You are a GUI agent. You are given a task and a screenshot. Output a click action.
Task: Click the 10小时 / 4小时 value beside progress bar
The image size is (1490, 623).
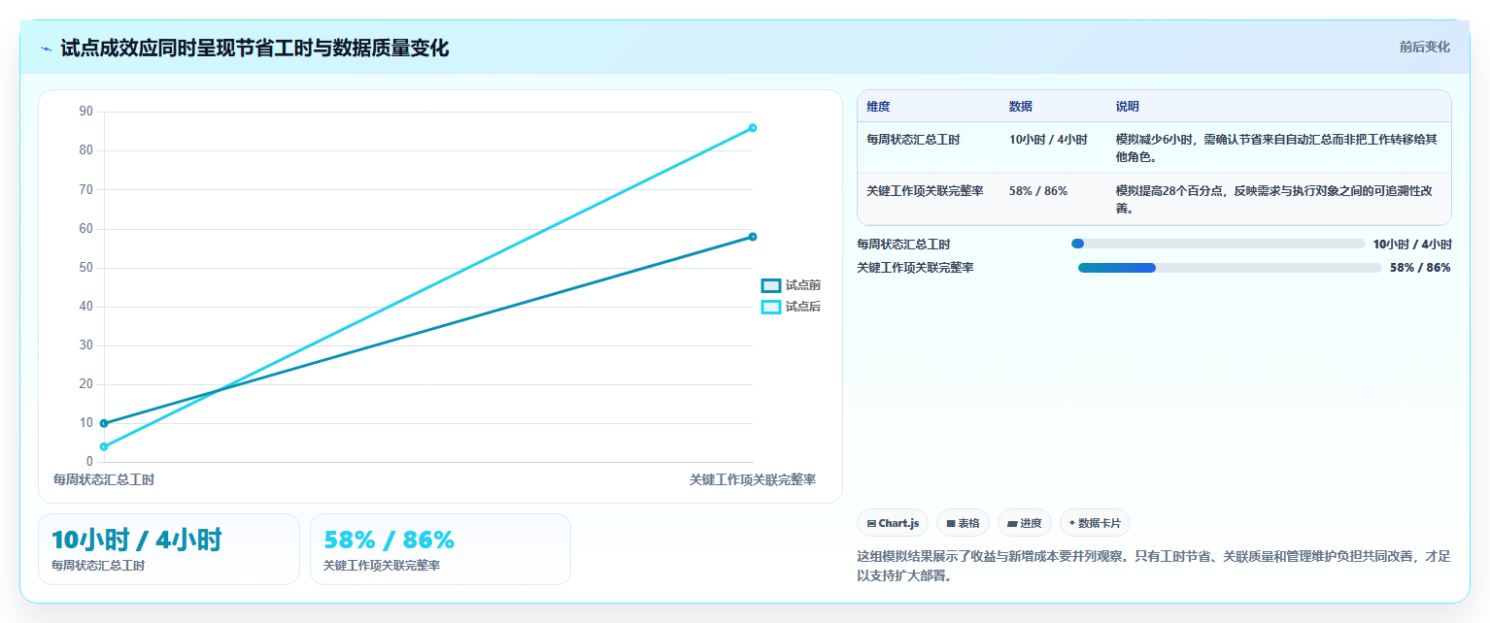(1412, 245)
